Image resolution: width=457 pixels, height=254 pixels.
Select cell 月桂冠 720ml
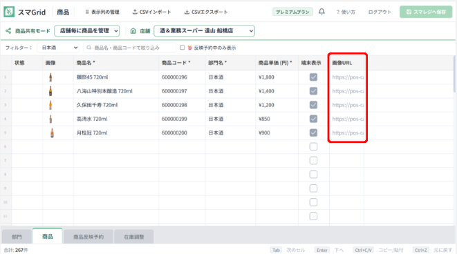116,133
